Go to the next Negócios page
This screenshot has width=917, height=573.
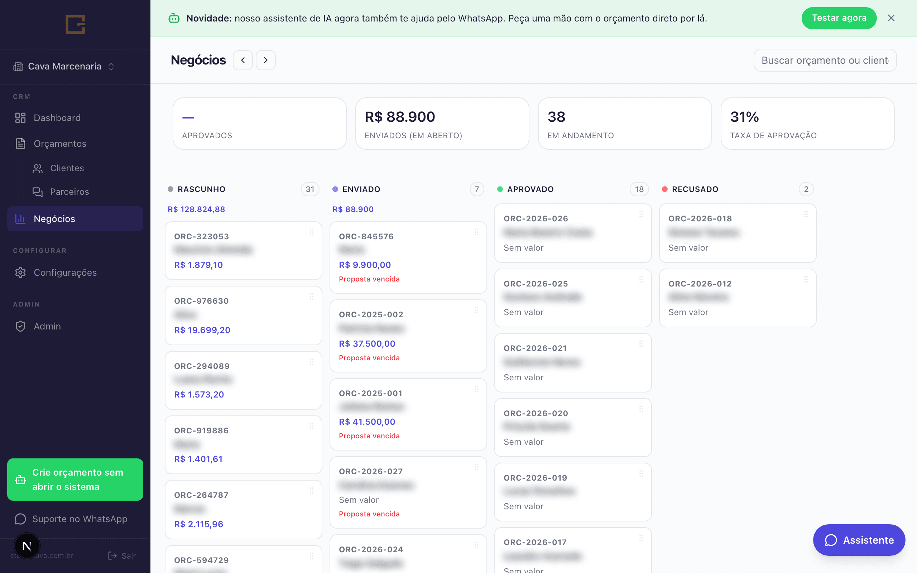tap(266, 60)
